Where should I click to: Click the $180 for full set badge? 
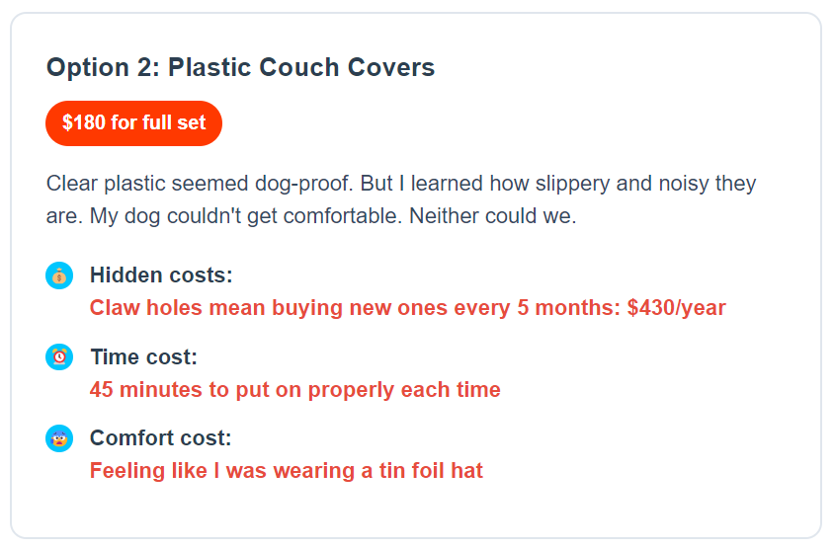pos(133,122)
